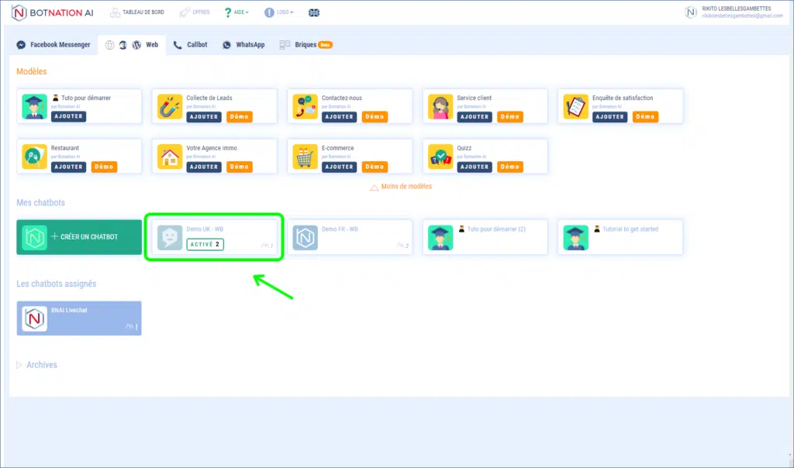
Task: Open the BNAI Livechat assigned chatbot
Action: click(79, 318)
